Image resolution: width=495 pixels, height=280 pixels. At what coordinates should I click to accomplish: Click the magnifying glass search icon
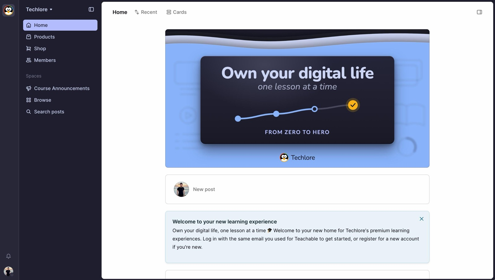coord(29,112)
